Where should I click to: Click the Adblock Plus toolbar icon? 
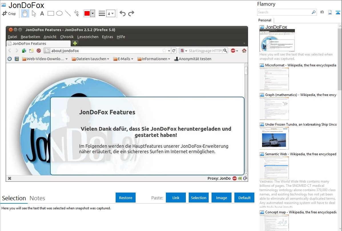click(233, 51)
